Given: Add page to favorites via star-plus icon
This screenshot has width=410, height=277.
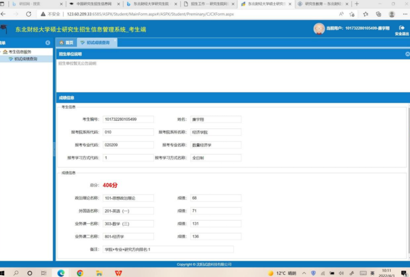Looking at the screenshot, I should point(352,14).
